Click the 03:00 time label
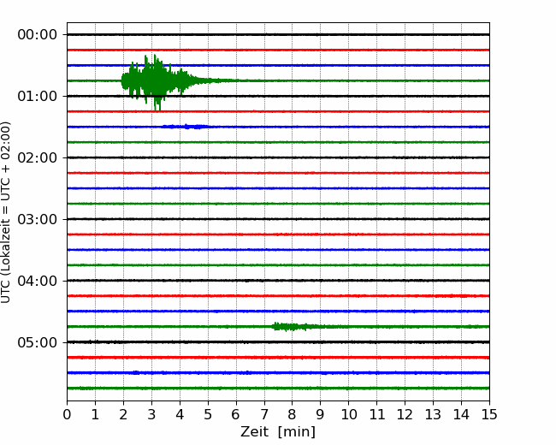 [x=38, y=219]
